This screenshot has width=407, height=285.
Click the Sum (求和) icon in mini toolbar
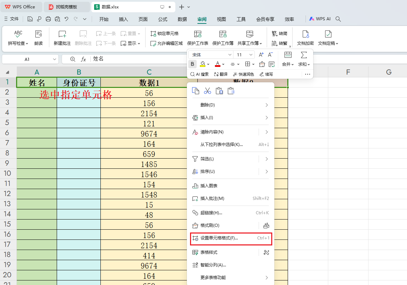point(303,55)
